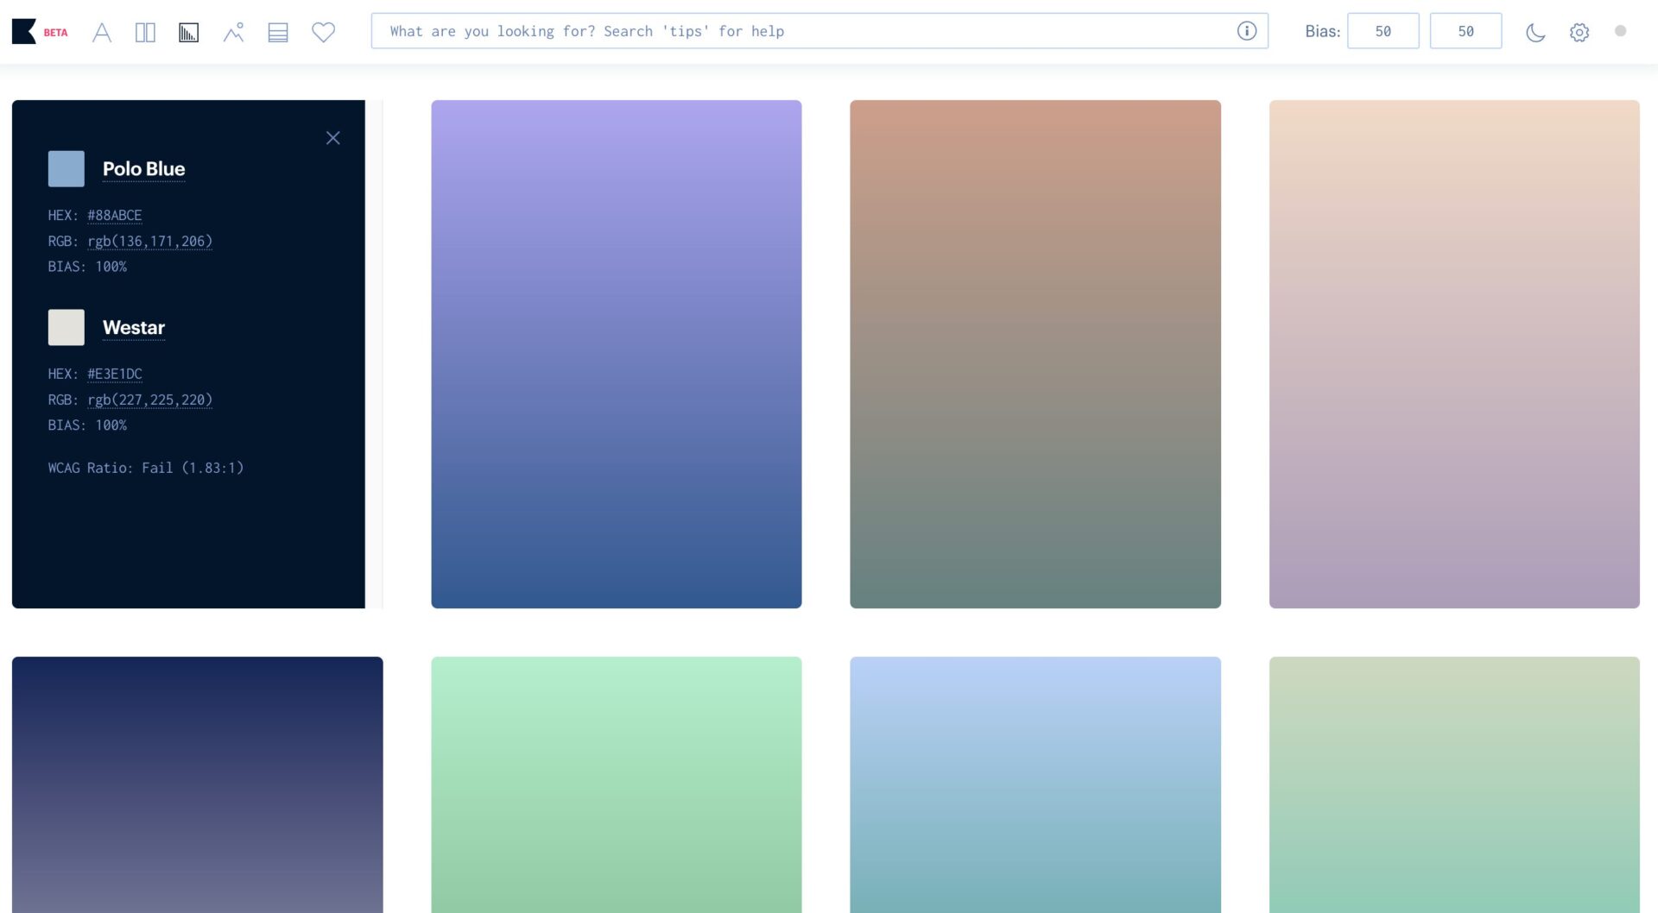The width and height of the screenshot is (1658, 913).
Task: Open settings gear icon
Action: [x=1579, y=33]
